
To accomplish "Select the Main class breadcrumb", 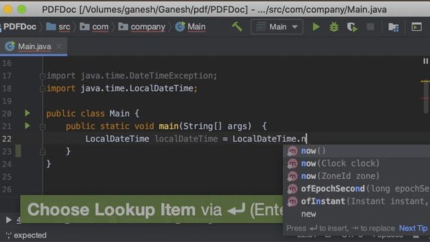I will tap(191, 27).
